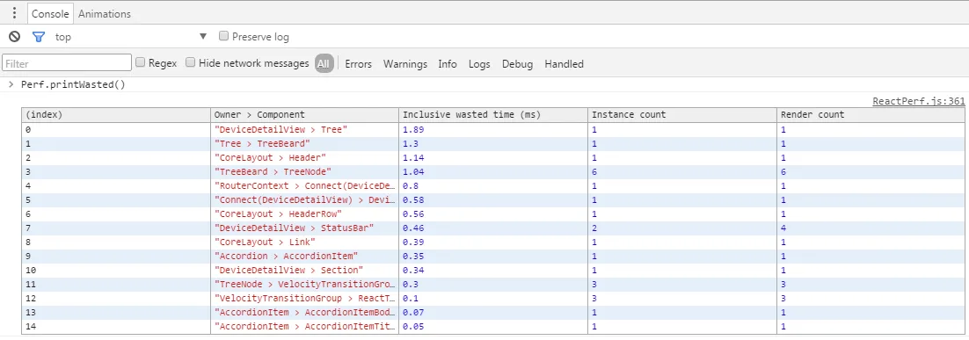Click the 1.3 wasted time value
969x340 pixels.
point(411,144)
